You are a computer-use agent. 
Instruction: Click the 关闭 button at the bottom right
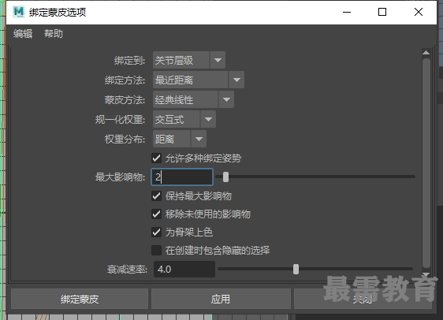coord(363,299)
